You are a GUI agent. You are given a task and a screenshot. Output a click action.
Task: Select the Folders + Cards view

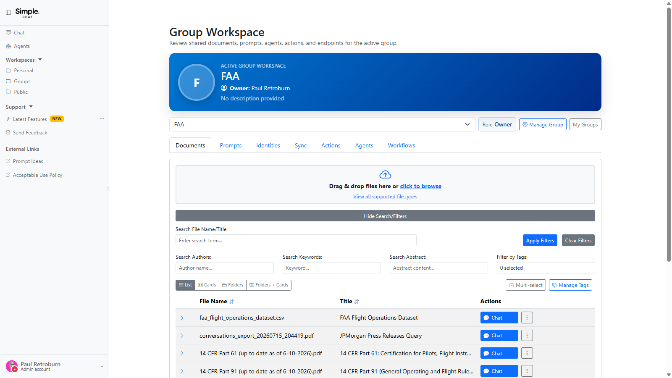[x=269, y=285]
